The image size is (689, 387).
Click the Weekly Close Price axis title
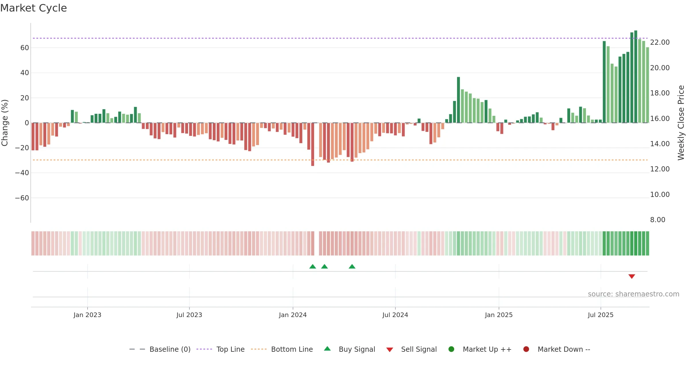pyautogui.click(x=681, y=123)
